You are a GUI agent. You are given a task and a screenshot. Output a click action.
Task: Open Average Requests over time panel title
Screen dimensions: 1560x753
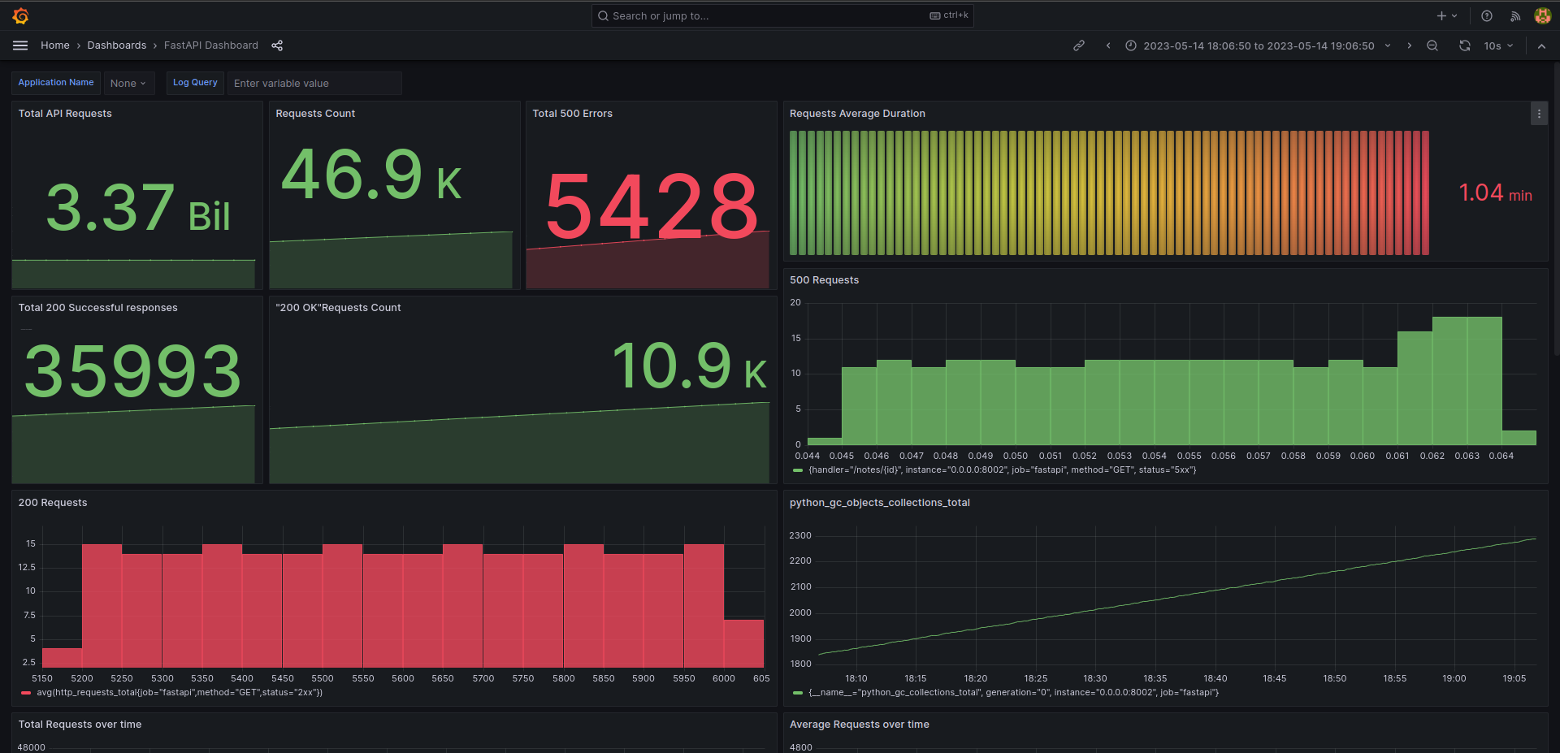pos(860,725)
